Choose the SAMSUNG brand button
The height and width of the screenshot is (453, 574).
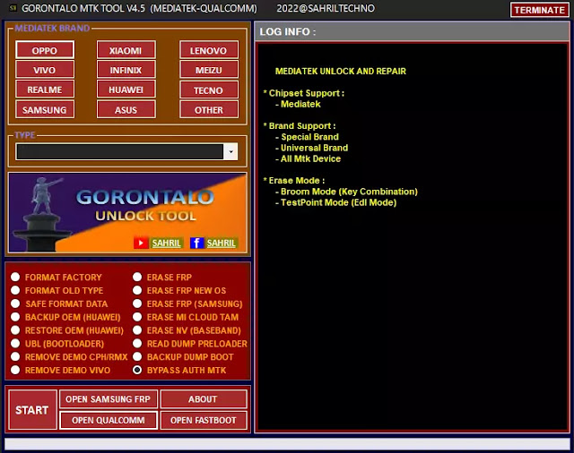pos(45,109)
